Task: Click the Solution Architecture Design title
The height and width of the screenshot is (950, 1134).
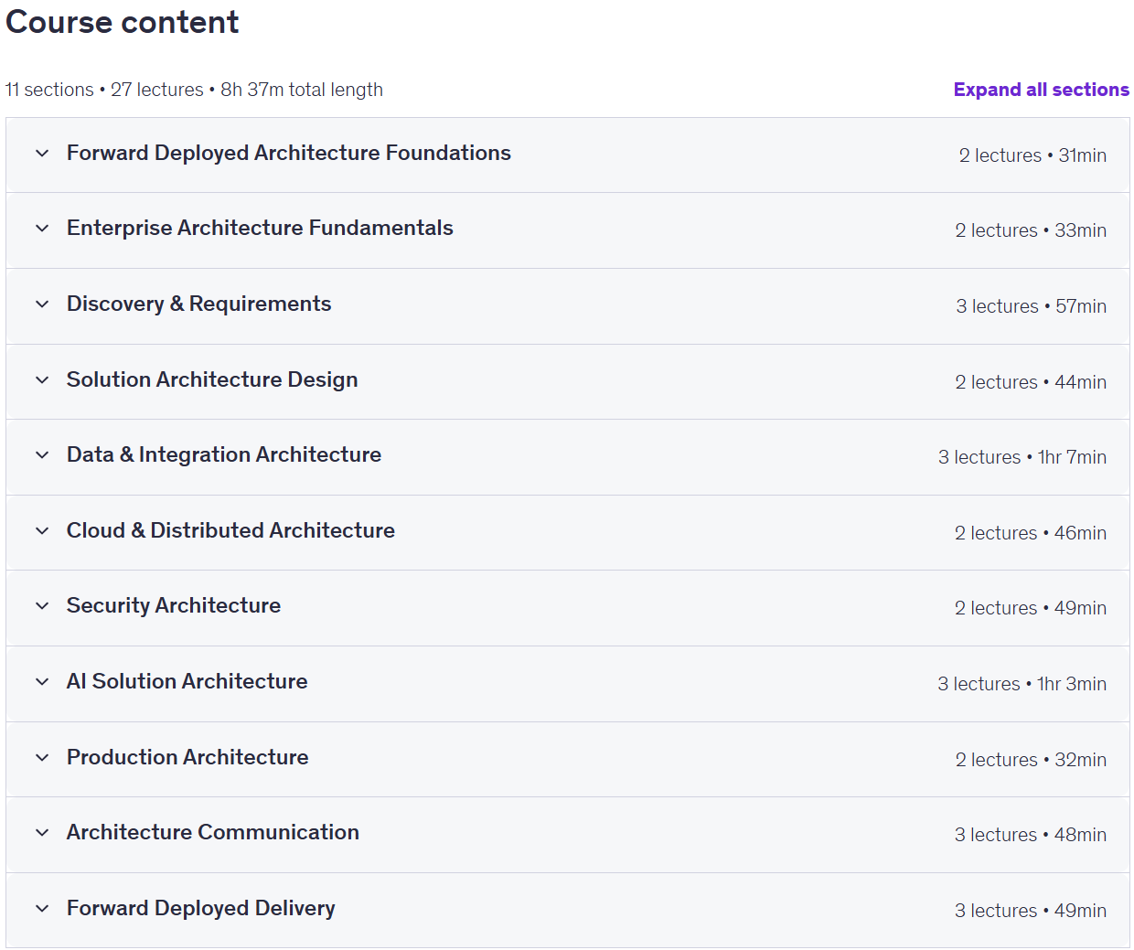Action: click(212, 379)
